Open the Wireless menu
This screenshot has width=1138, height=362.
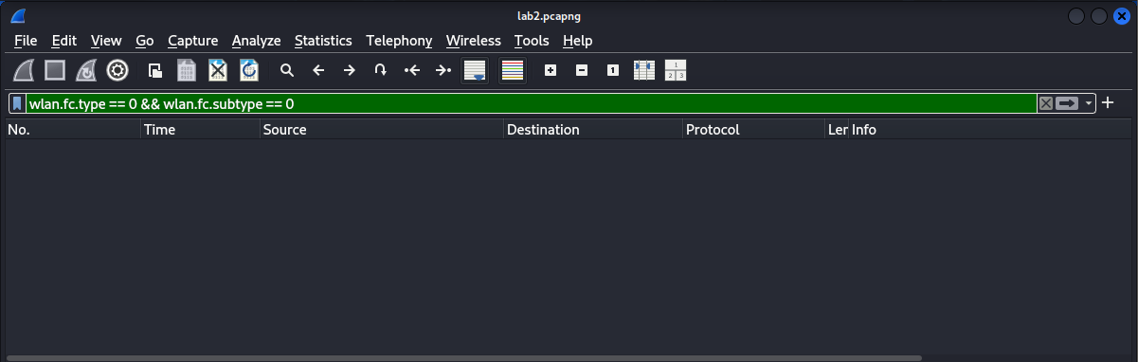point(473,41)
